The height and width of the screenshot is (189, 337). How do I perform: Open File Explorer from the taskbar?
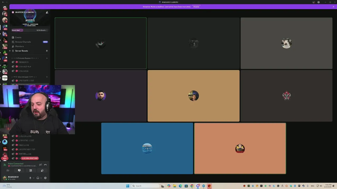click(175, 186)
